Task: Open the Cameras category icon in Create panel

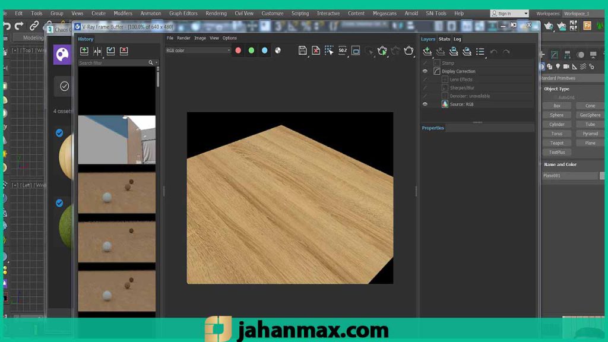Action: tap(566, 66)
